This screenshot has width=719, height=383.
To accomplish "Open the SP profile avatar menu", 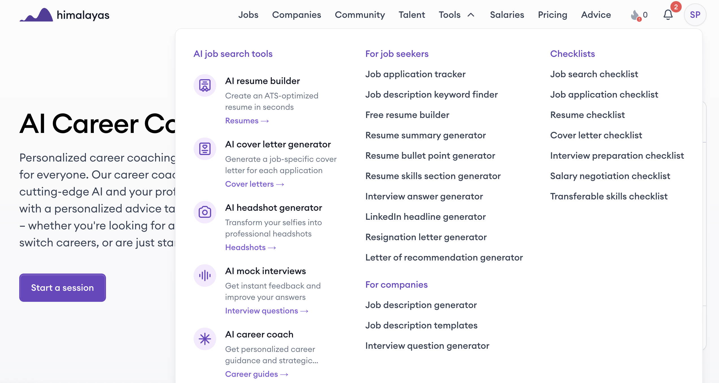I will pos(695,15).
